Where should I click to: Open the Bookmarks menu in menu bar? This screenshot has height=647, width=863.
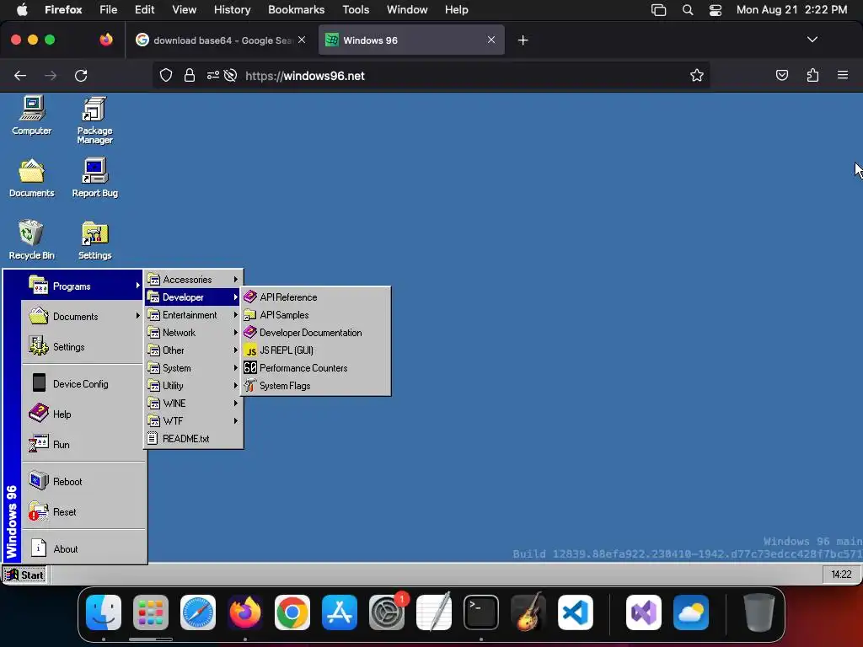[296, 9]
